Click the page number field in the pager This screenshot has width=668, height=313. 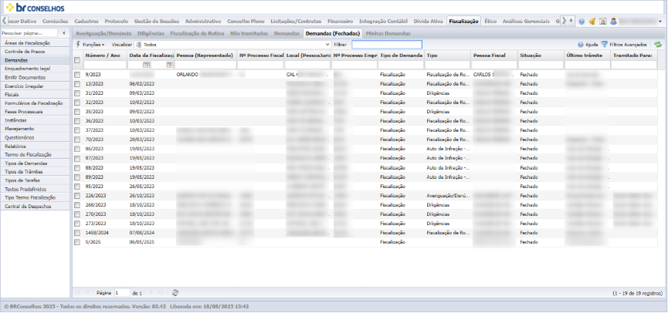pos(122,293)
